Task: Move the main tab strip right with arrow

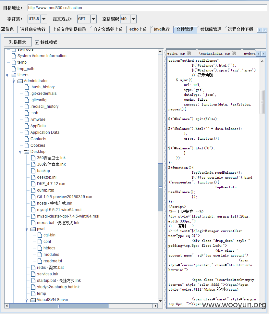Action: tap(265, 30)
